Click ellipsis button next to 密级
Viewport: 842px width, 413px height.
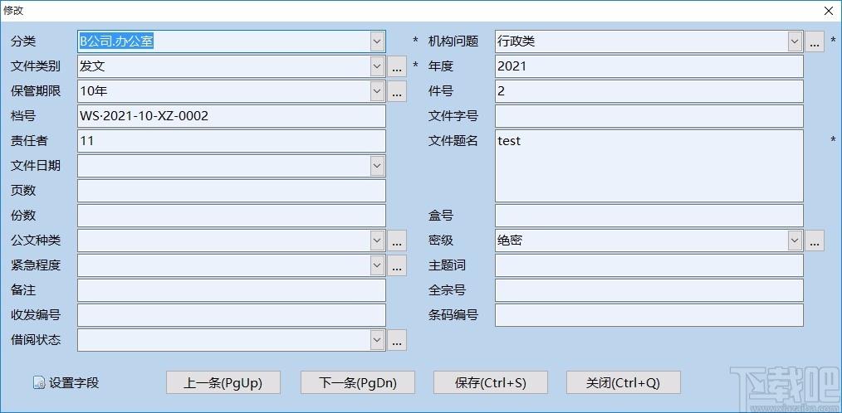[x=815, y=241]
